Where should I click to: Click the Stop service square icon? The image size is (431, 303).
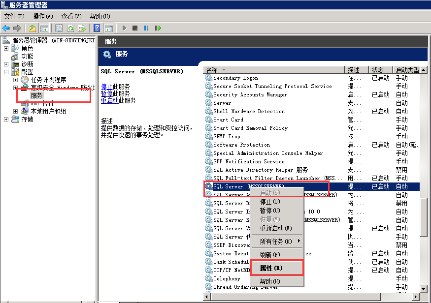coord(135,28)
